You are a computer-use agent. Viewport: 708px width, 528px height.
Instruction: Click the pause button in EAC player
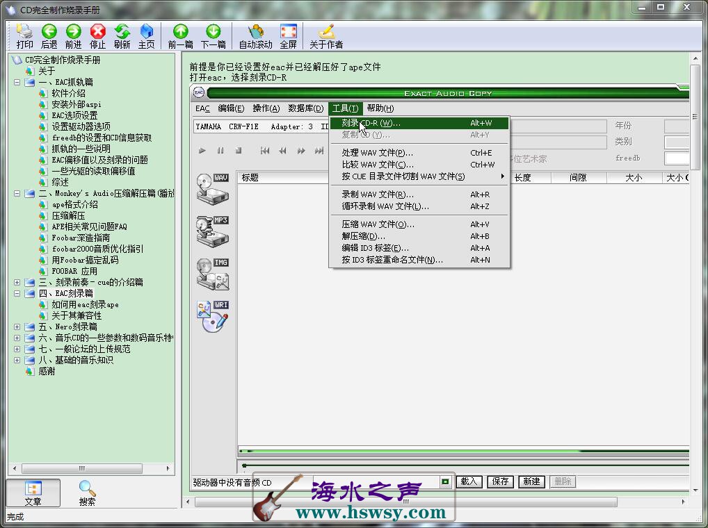220,151
